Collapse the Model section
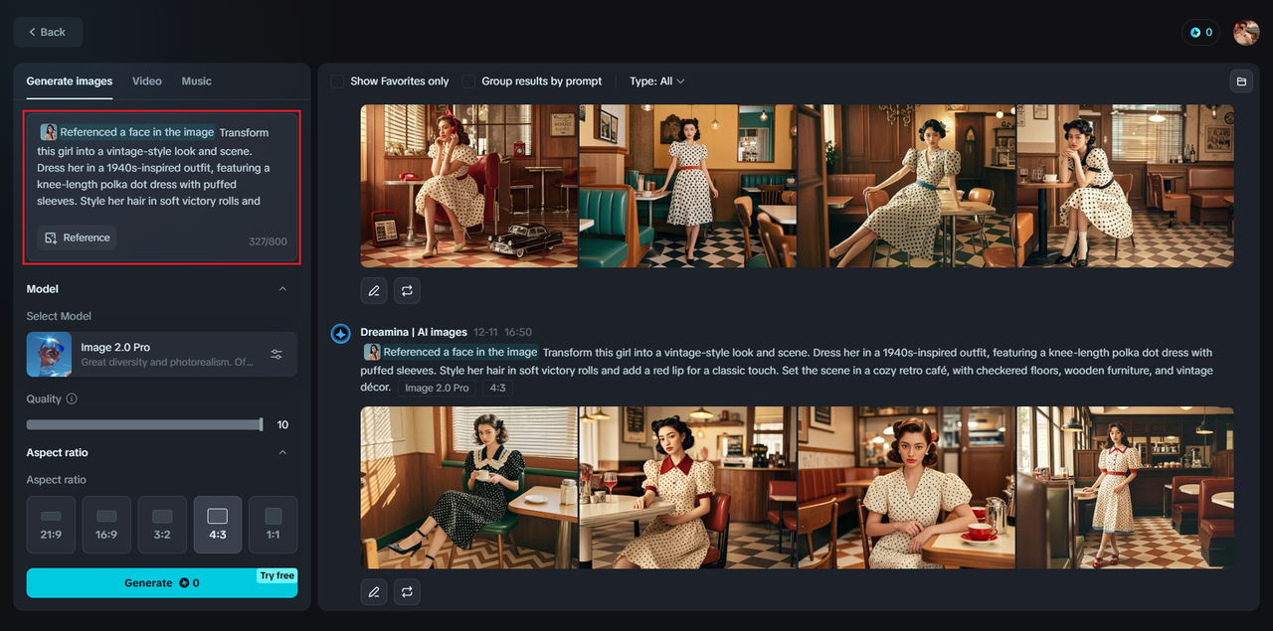 [x=282, y=289]
